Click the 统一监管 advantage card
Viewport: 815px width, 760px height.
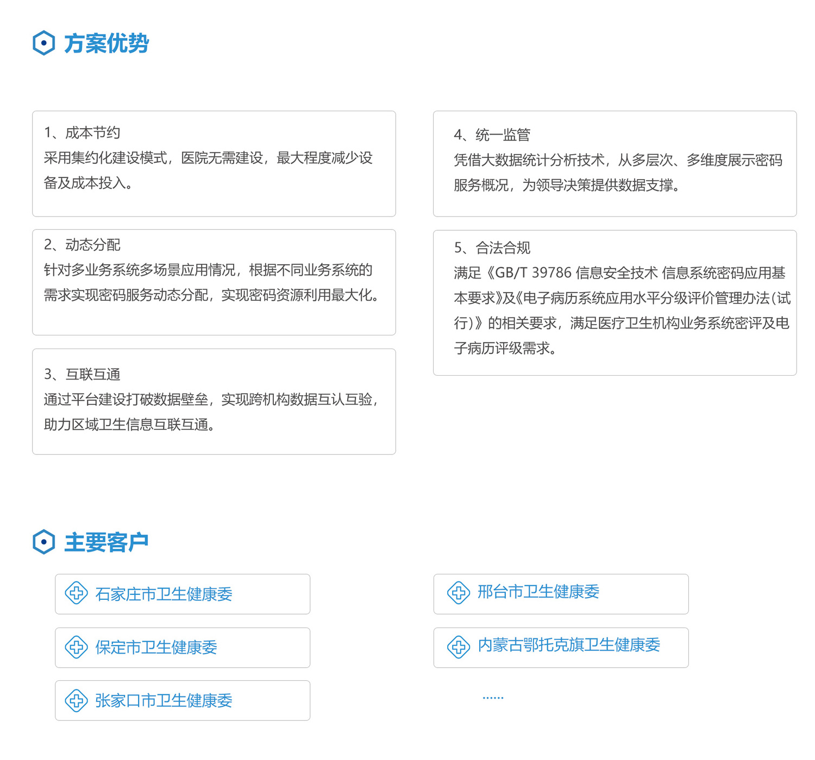tap(615, 163)
